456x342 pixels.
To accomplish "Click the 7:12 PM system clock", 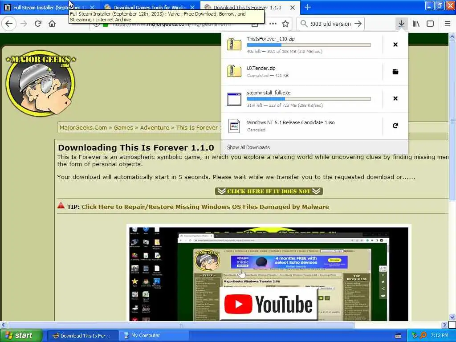I will click(440, 335).
